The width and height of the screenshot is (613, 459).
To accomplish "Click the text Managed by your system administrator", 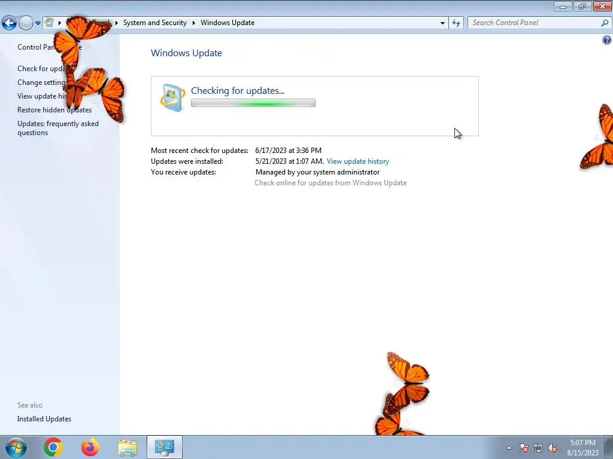I will (x=317, y=172).
